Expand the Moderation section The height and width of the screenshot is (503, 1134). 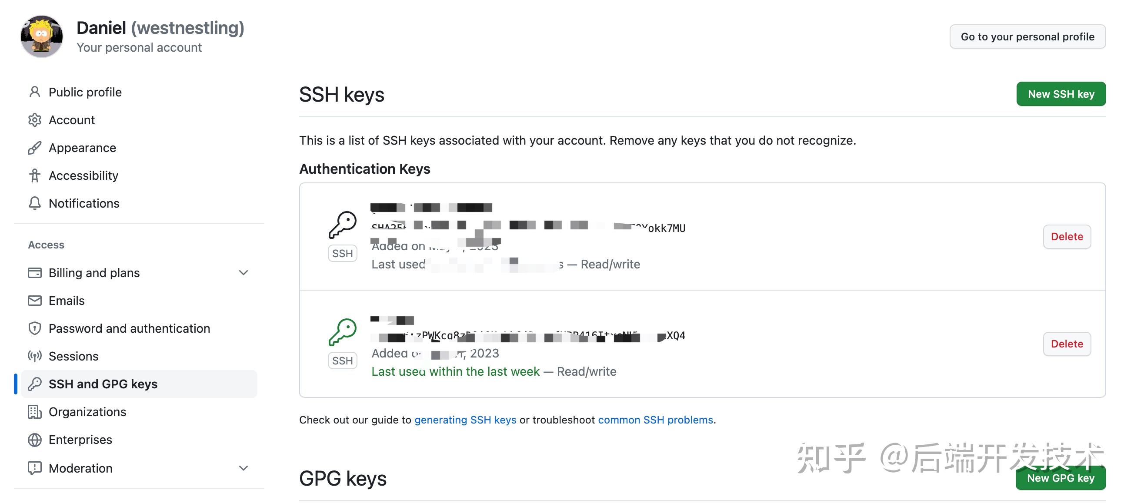pyautogui.click(x=244, y=468)
